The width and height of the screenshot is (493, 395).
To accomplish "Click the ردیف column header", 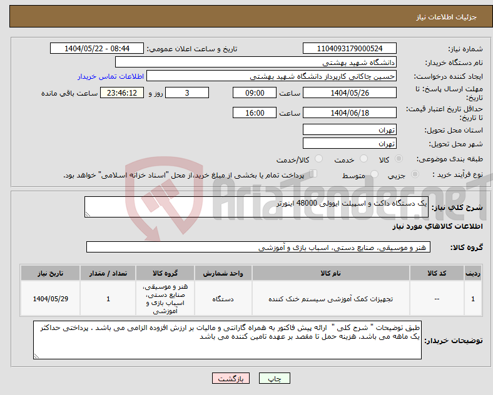I will [x=472, y=273].
